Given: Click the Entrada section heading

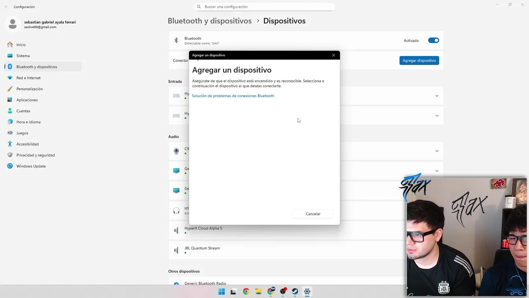Looking at the screenshot, I should point(175,82).
